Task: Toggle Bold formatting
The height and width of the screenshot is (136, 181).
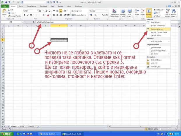Action: 25,15
